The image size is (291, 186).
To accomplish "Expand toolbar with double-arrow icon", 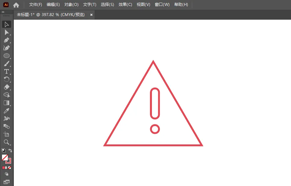I will 3,12.
